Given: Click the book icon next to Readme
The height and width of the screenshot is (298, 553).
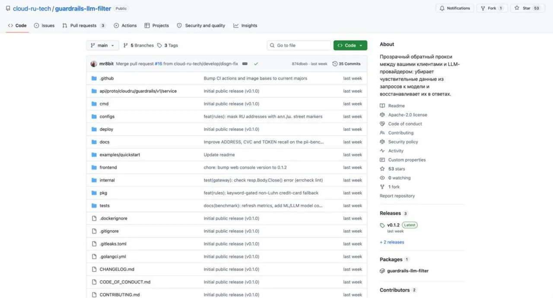Looking at the screenshot, I should (x=382, y=106).
